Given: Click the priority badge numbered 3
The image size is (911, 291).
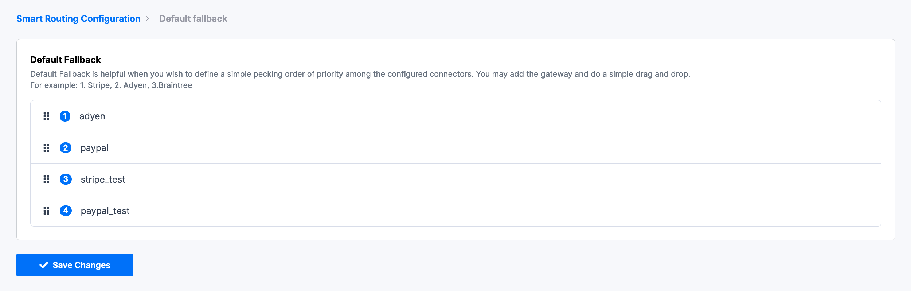Looking at the screenshot, I should pos(65,179).
